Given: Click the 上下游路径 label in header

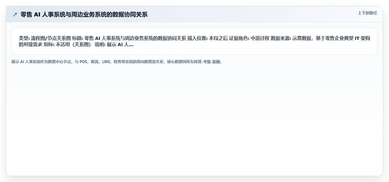Looking at the screenshot, I should [367, 13].
